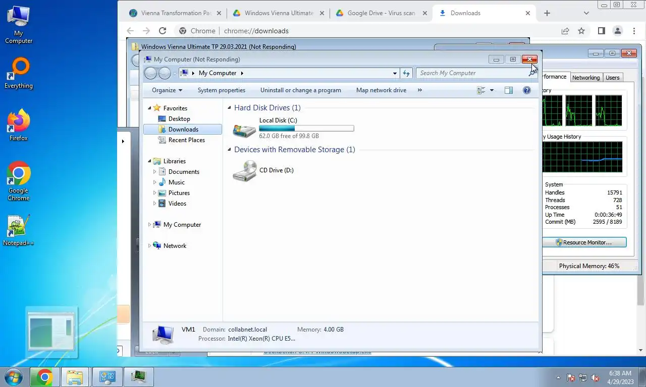Select Desktop in Favorites

click(179, 119)
